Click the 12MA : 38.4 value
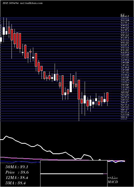Screen dimensions: 134x187 pyautogui.click(x=17, y=178)
